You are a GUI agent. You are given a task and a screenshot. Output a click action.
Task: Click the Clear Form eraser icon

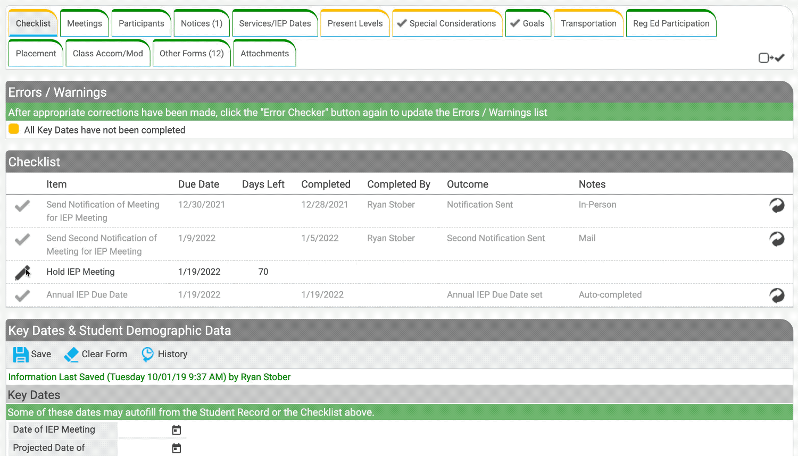pyautogui.click(x=71, y=354)
